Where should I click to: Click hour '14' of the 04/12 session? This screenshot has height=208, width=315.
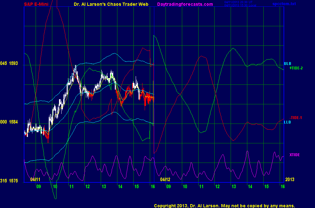[x=250, y=187]
